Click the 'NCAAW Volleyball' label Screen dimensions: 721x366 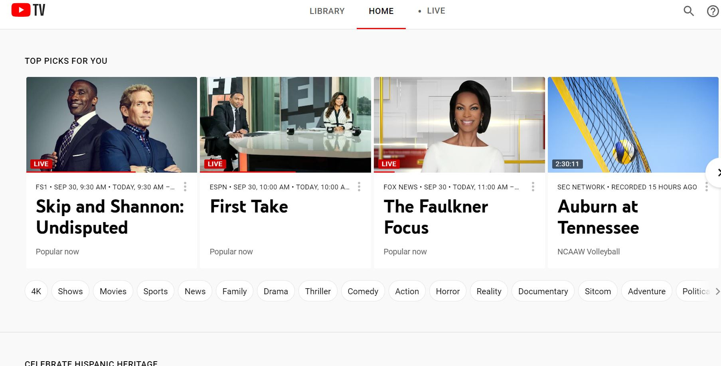pos(589,252)
